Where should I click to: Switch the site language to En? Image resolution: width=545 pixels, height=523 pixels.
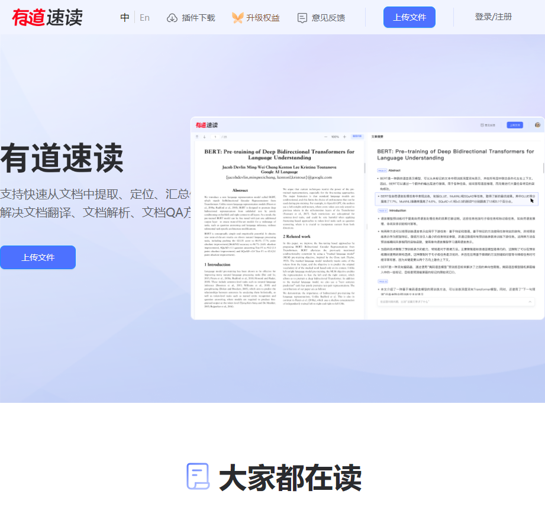(144, 17)
